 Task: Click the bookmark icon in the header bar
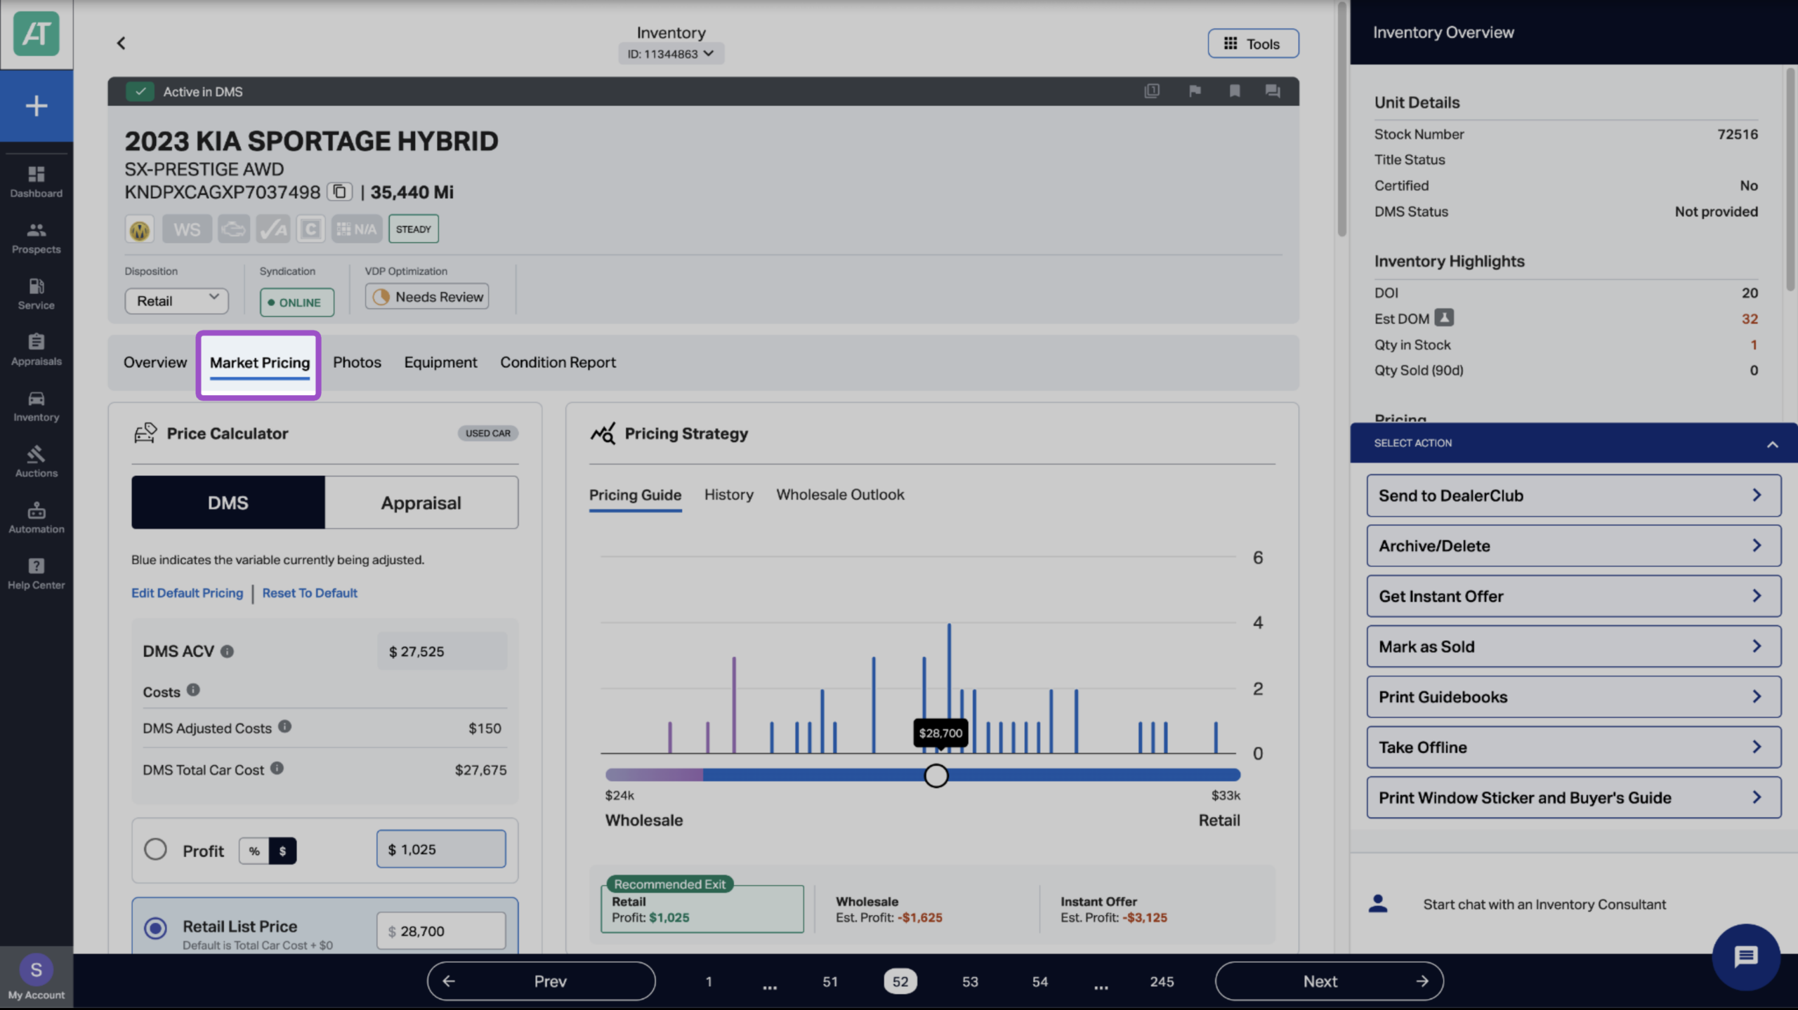[1235, 91]
